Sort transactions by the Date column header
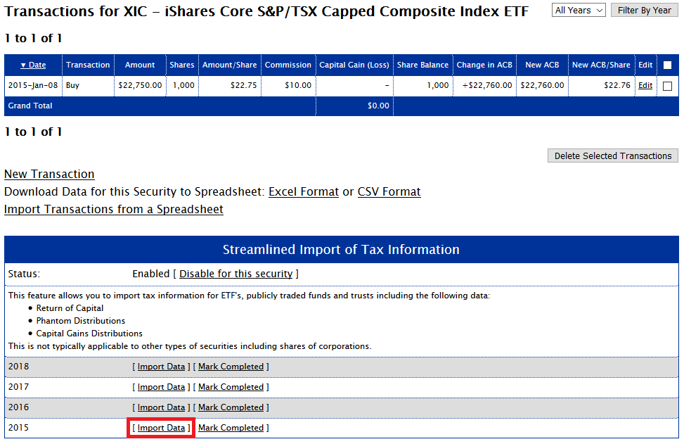Screen dimensions: 684x444 [x=33, y=65]
